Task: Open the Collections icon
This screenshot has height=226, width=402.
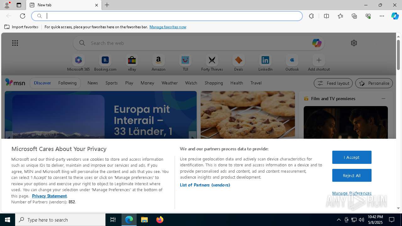Action: coord(354,16)
